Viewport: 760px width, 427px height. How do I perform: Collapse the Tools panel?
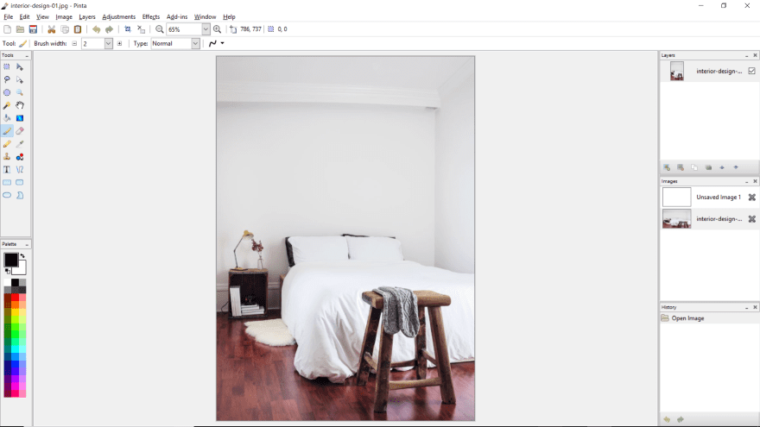tap(27, 56)
